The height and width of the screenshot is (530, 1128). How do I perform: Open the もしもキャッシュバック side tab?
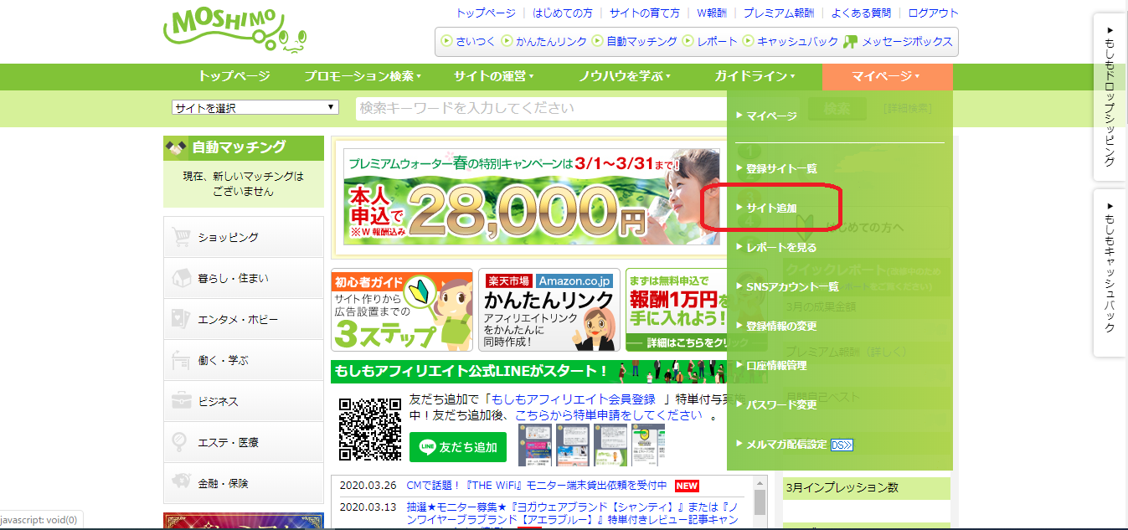click(1110, 273)
